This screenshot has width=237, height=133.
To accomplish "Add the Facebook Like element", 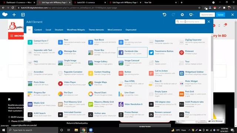I will (132, 52).
